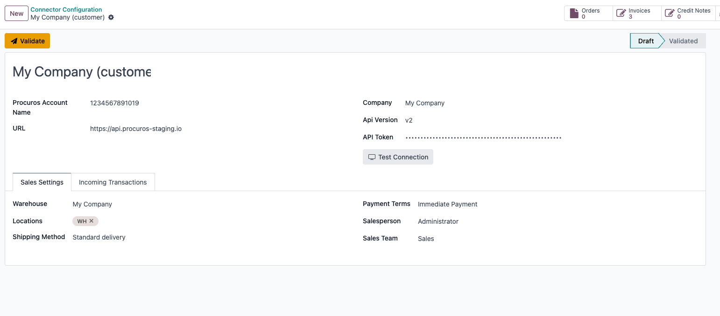
Task: Remove the WH location tag
Action: [x=92, y=221]
